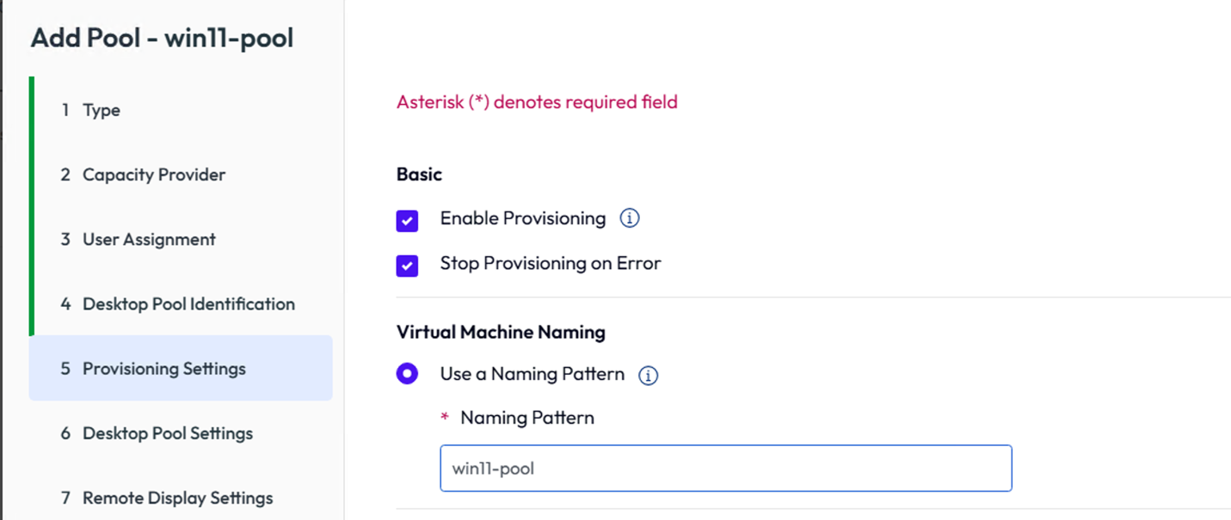Click the Asterisk denotes required field note
Screen dimensions: 1231x520
[x=537, y=102]
